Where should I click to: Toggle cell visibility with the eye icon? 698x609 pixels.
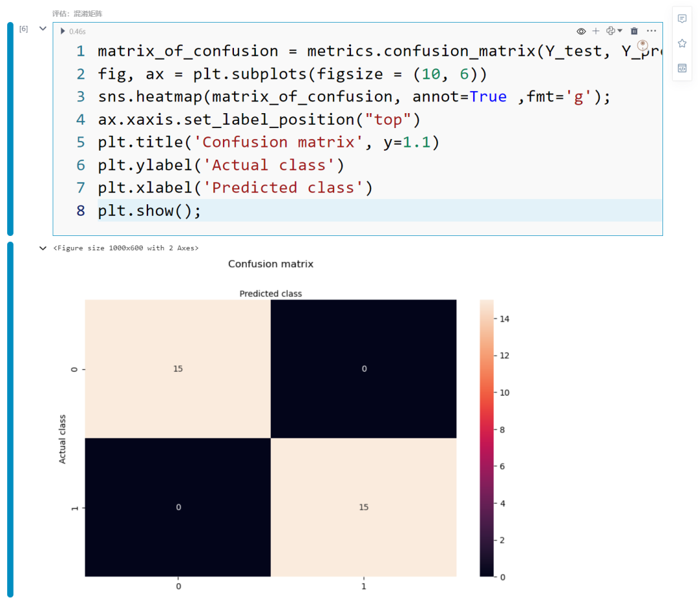(x=581, y=31)
